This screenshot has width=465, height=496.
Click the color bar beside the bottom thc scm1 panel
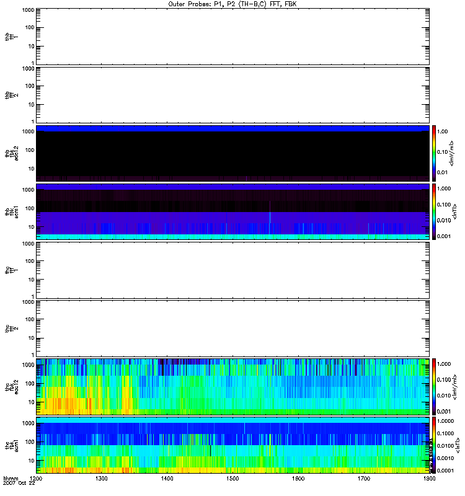pos(435,445)
